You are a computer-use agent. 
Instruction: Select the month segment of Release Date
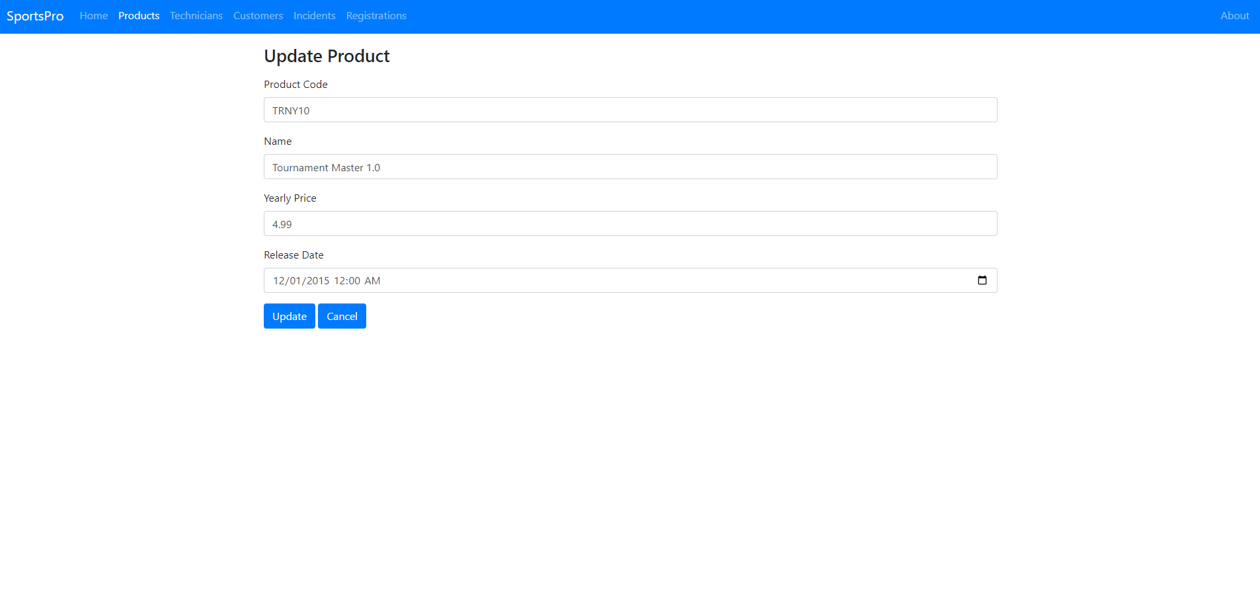point(279,281)
